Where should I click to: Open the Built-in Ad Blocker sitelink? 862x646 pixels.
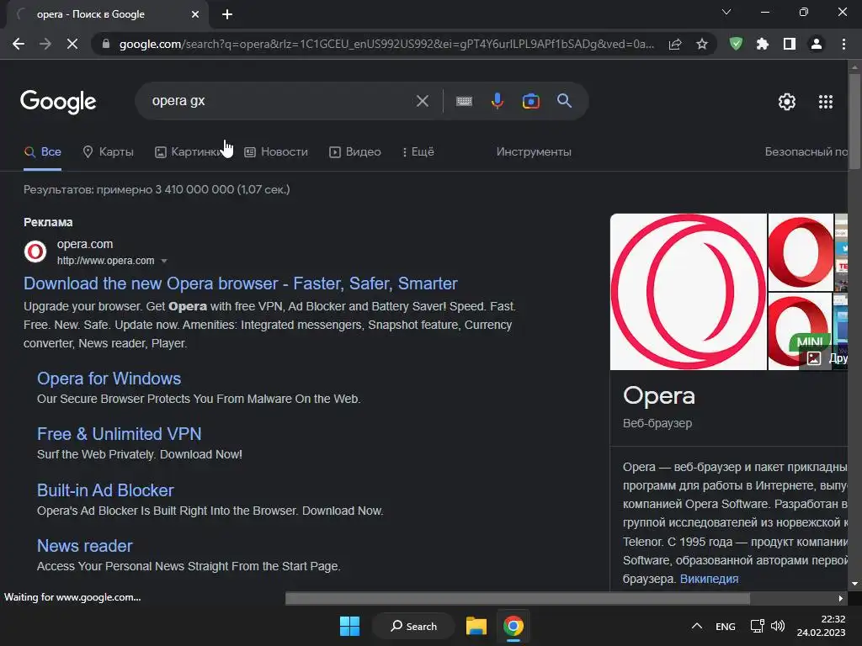click(105, 490)
